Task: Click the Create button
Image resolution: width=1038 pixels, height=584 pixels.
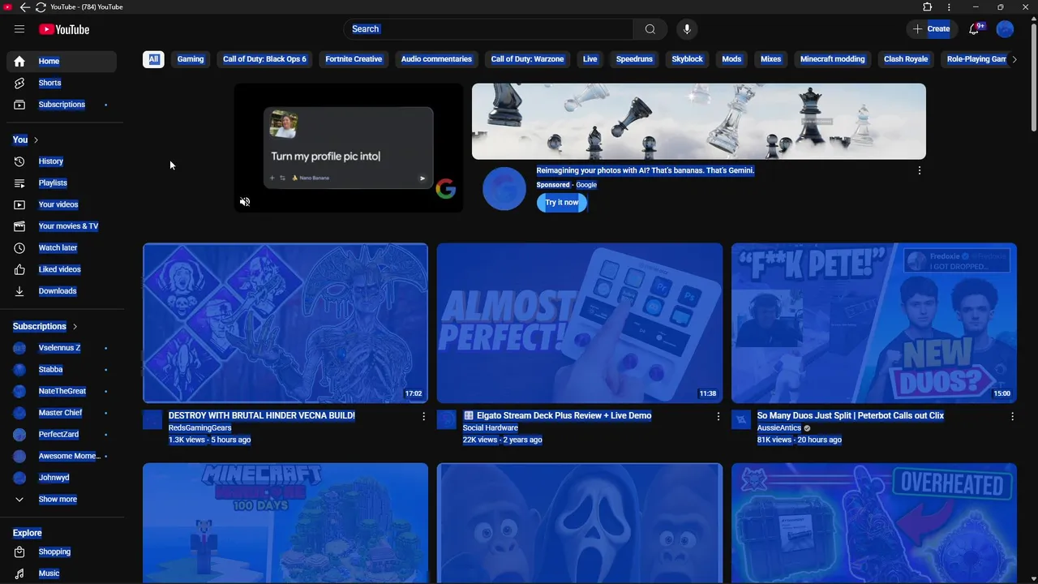Action: 931,29
